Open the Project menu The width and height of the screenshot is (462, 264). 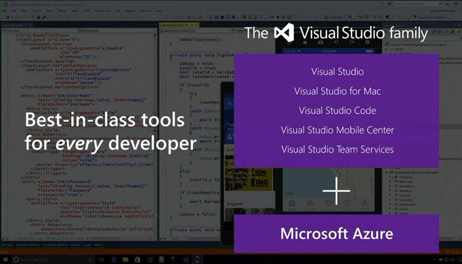point(37,11)
